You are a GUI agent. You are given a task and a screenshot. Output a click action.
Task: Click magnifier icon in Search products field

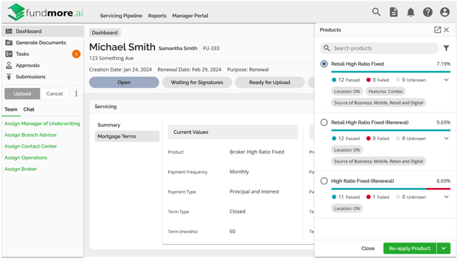tap(327, 49)
